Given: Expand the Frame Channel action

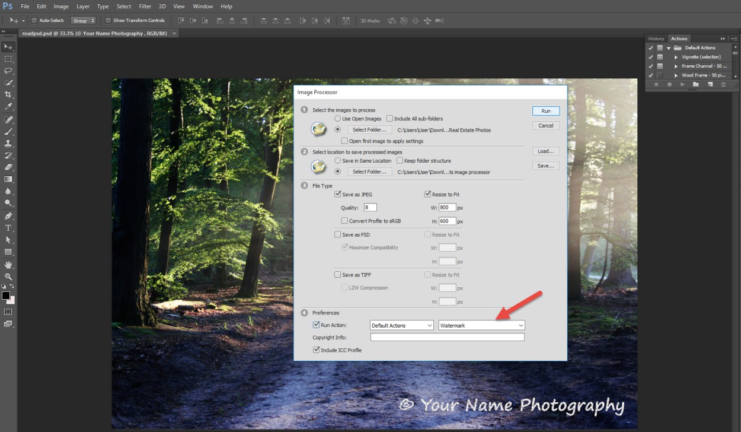Looking at the screenshot, I should tap(676, 66).
